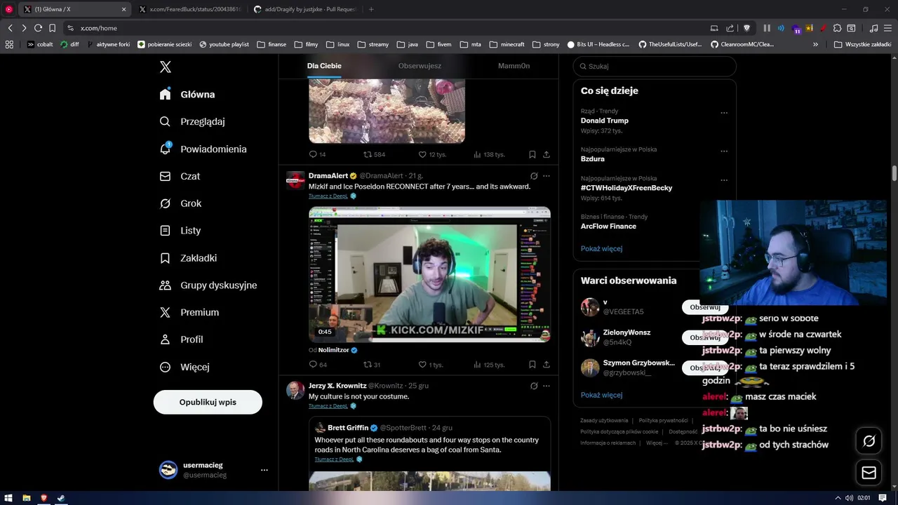Open Zakładki bookmarks in the sidebar
The width and height of the screenshot is (898, 505).
pyautogui.click(x=189, y=257)
